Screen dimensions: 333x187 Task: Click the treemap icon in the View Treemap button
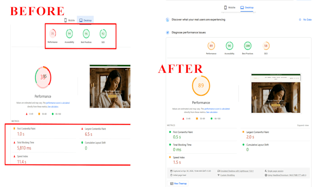[x=171, y=184]
